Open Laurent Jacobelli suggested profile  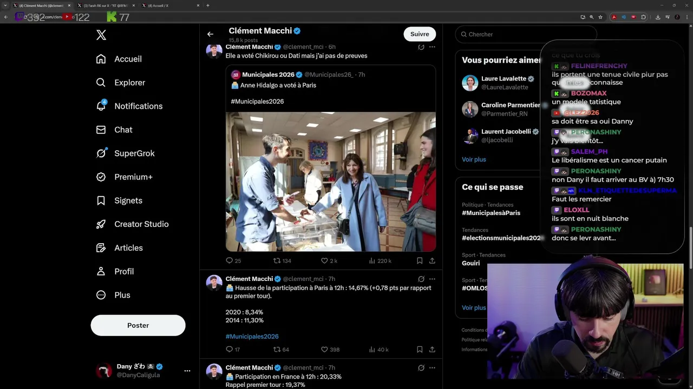501,136
